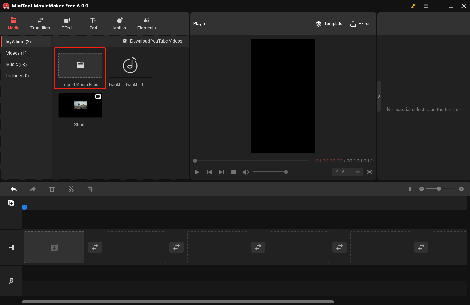The image size is (470, 305).
Task: Click the player progress seek bar
Action: coord(252,161)
